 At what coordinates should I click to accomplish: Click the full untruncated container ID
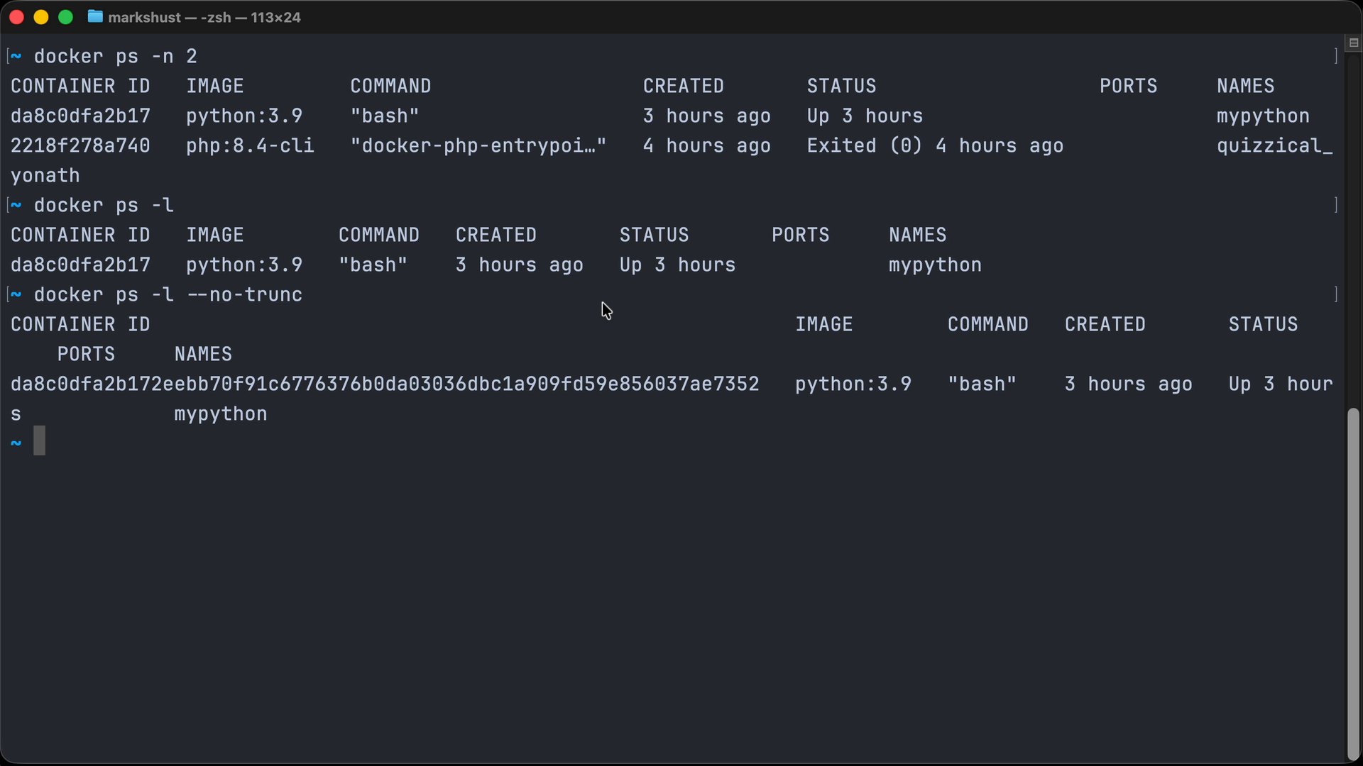[x=385, y=384]
